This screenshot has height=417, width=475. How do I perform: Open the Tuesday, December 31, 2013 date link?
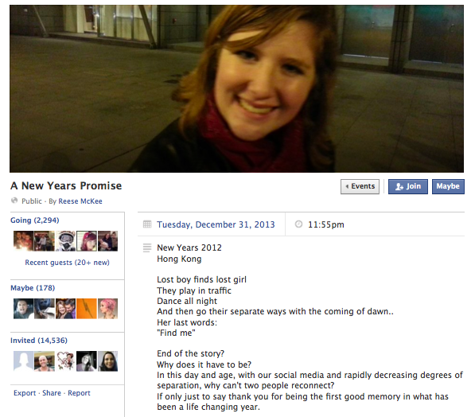[216, 224]
